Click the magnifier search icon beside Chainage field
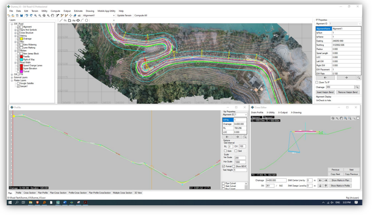 pos(357,87)
